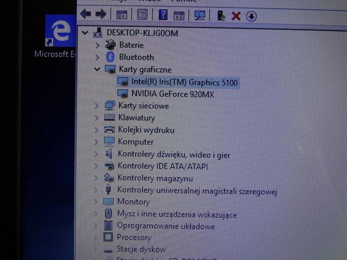Click the speaker icon for Kontrolery dźwięku
This screenshot has width=347, height=260.
tap(109, 153)
